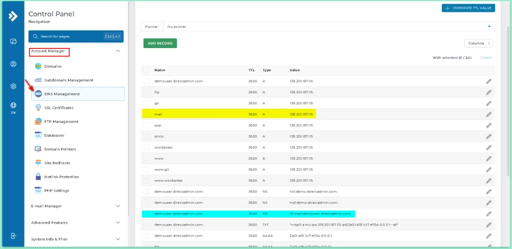This screenshot has width=512, height=249.
Task: Click the www.wordpress record name
Action: pyautogui.click(x=168, y=181)
